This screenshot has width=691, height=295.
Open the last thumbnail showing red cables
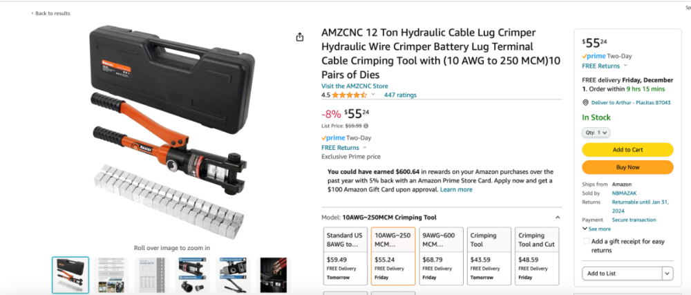[x=273, y=274]
